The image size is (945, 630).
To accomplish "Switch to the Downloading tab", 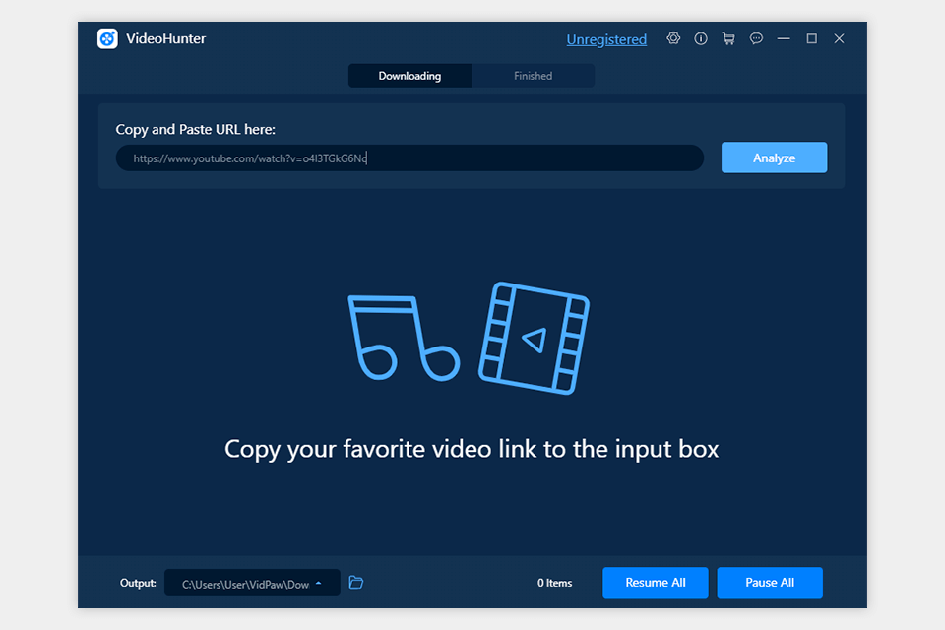I will pos(409,75).
